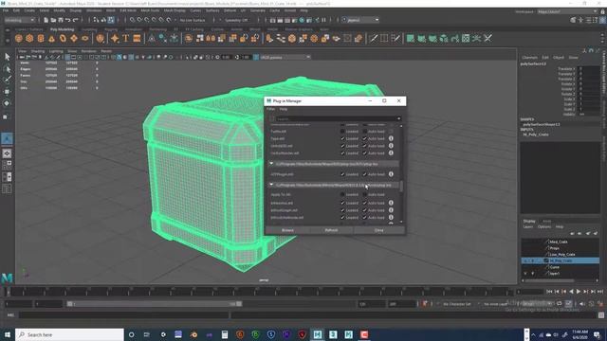Play the timeline forward

[579, 292]
